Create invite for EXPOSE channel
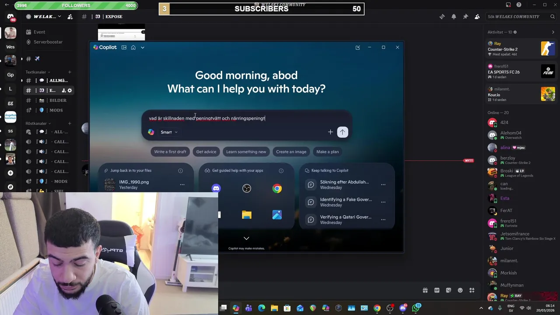560x315 pixels. [63, 91]
